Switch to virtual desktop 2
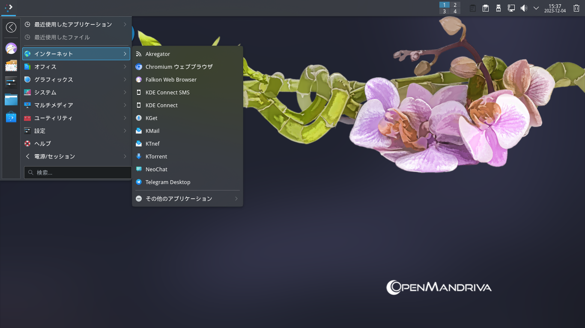585x328 pixels. 455,5
